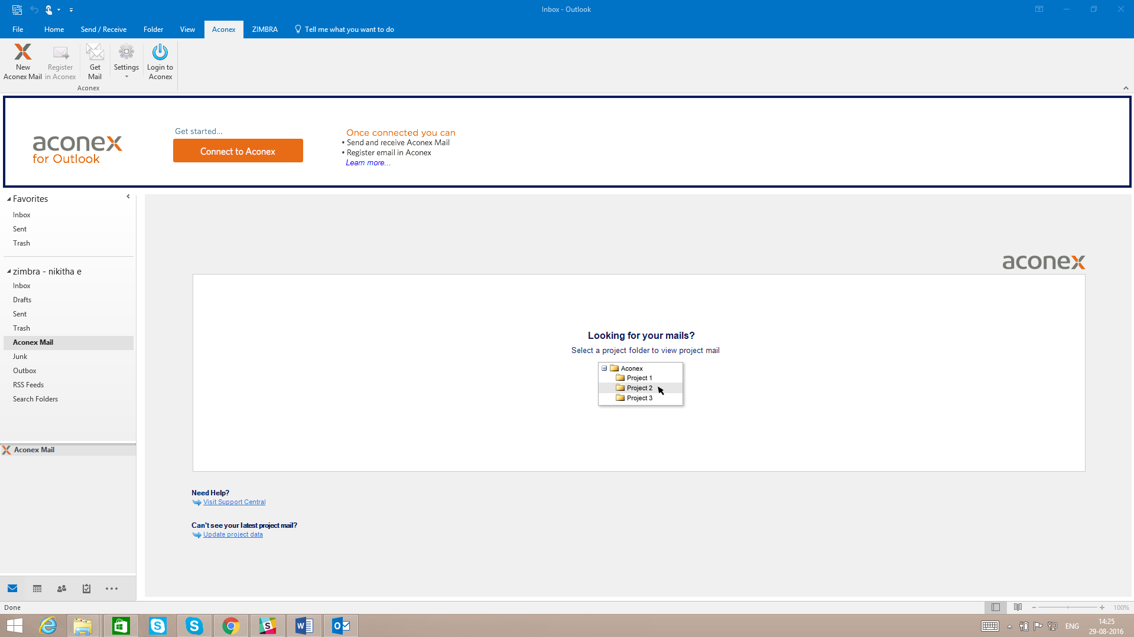Open the Learn more link
Image resolution: width=1134 pixels, height=637 pixels.
(x=368, y=163)
